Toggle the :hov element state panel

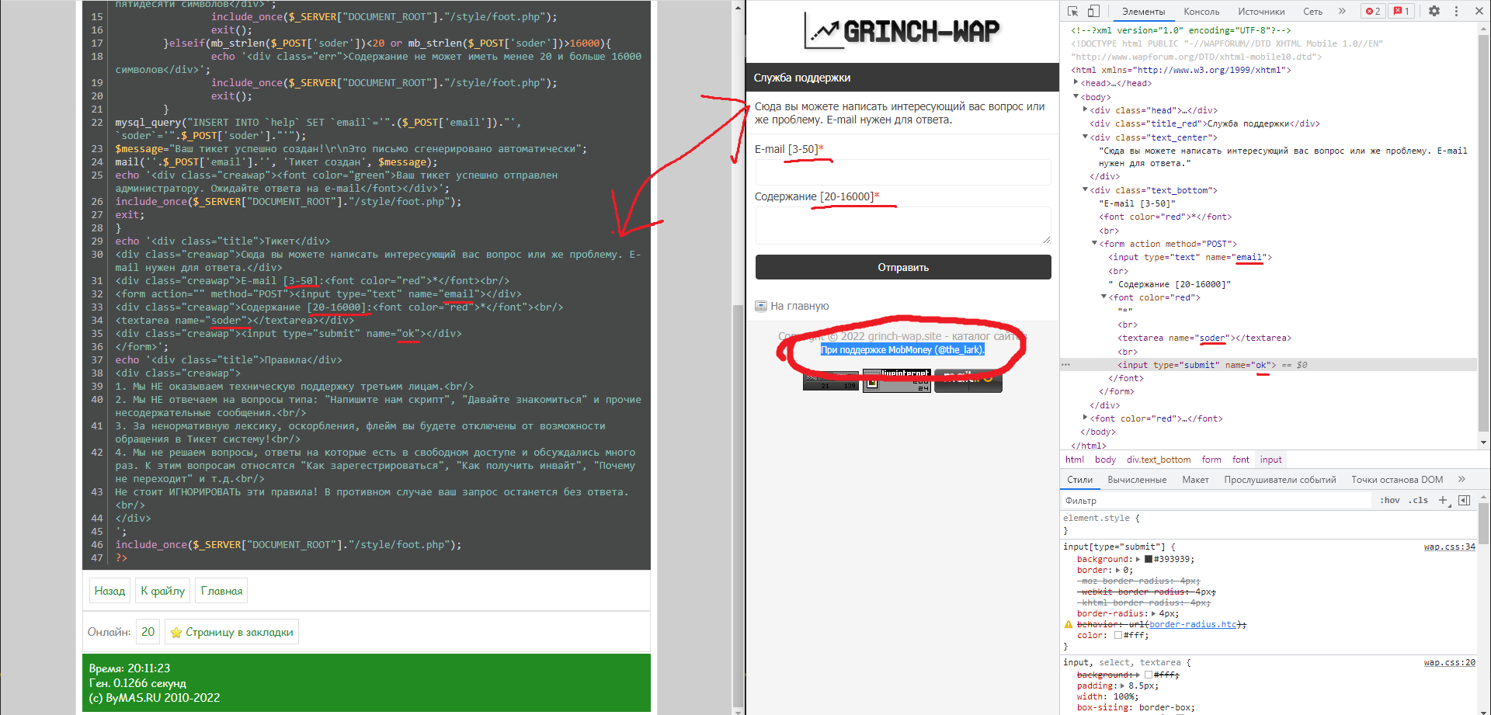[1389, 500]
